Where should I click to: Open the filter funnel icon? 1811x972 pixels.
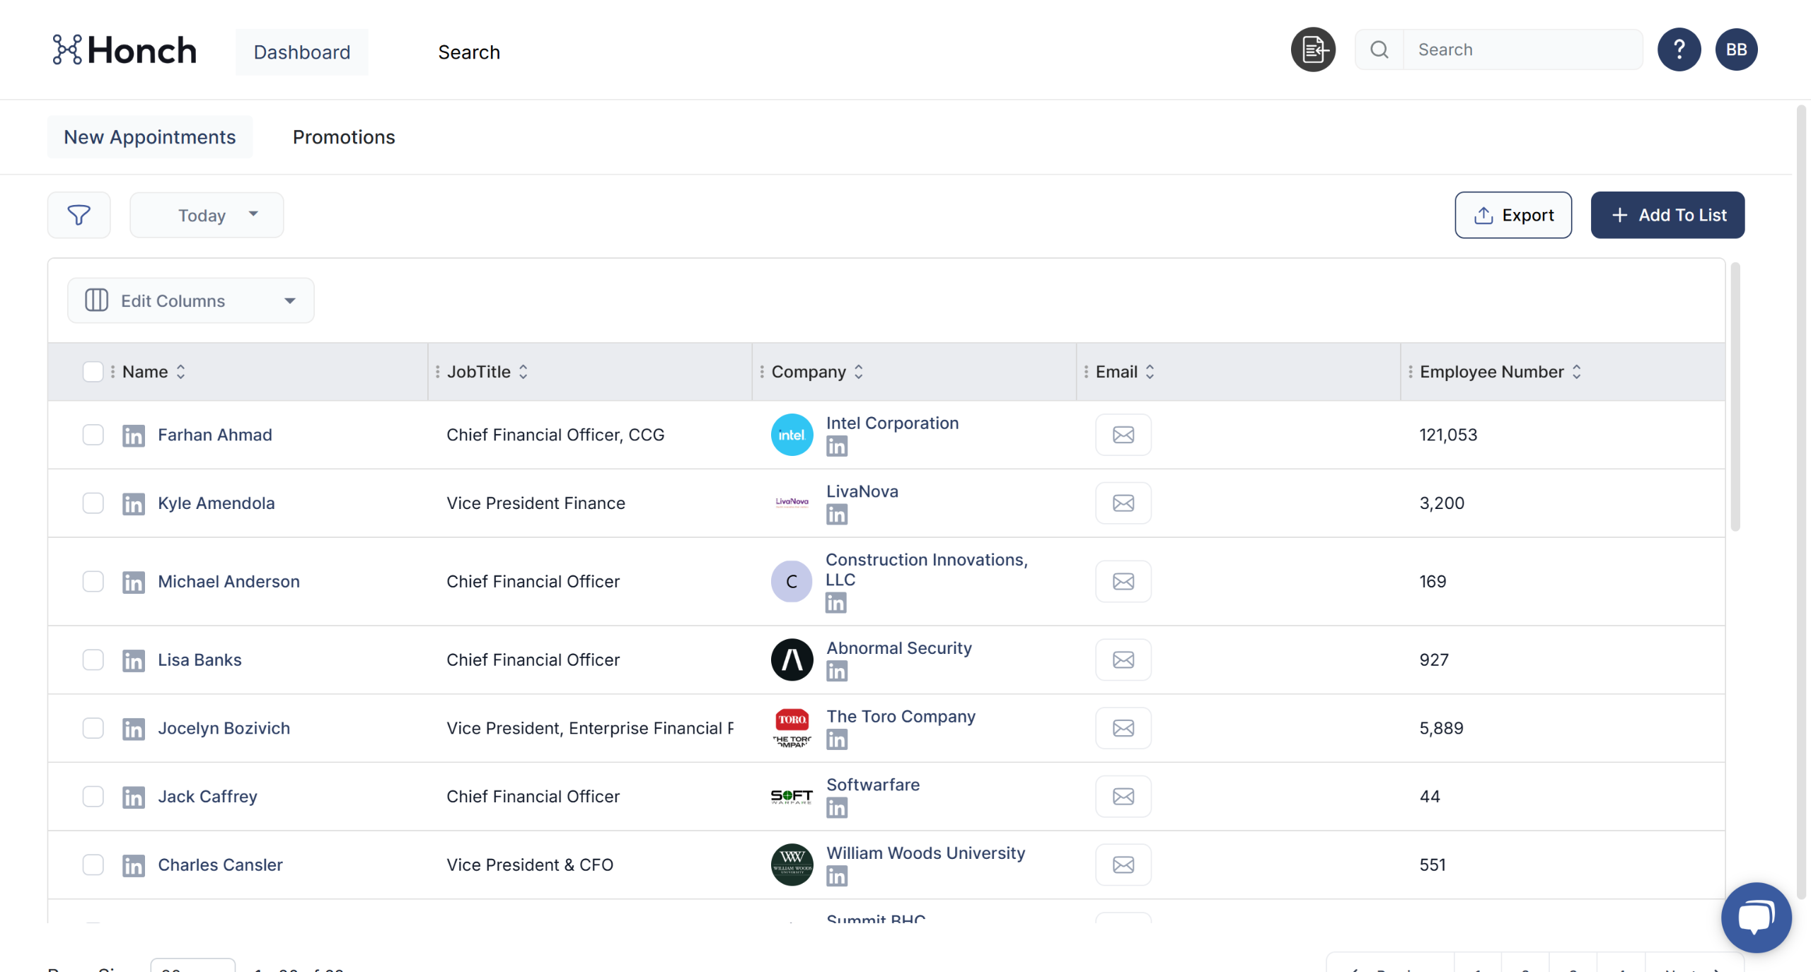pos(79,215)
